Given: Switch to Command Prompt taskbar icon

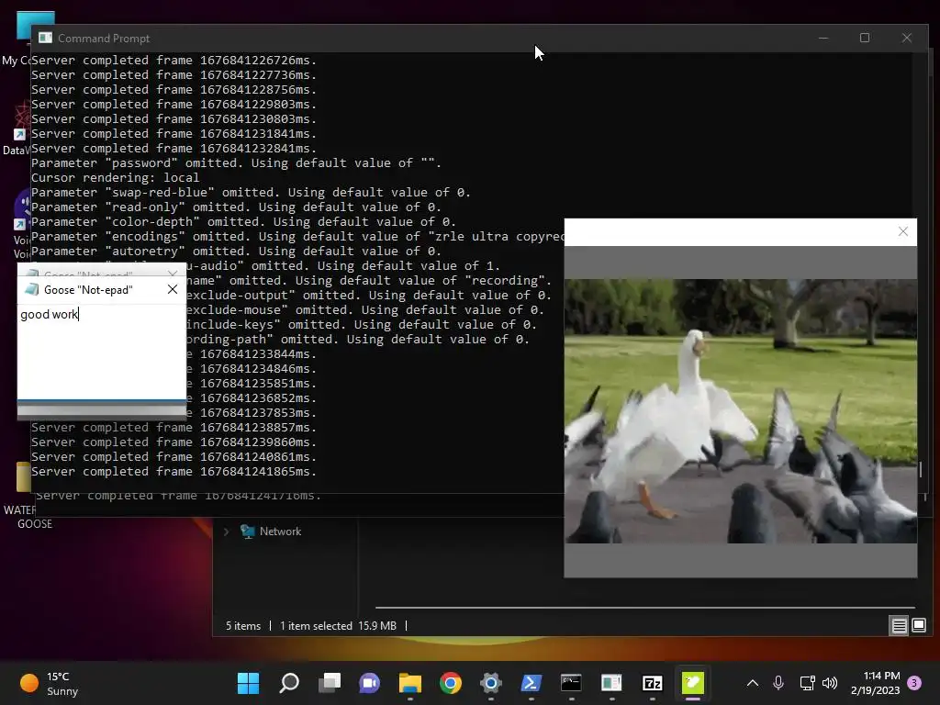Looking at the screenshot, I should point(571,683).
